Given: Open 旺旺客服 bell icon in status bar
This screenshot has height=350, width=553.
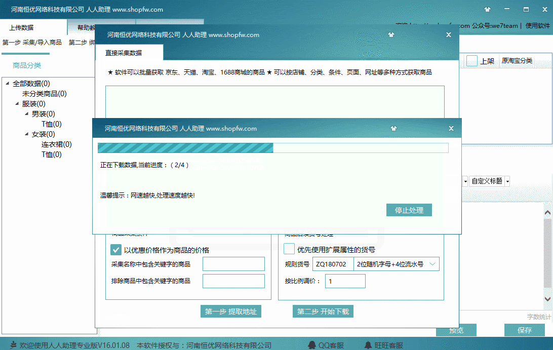Looking at the screenshot, I should coord(368,345).
